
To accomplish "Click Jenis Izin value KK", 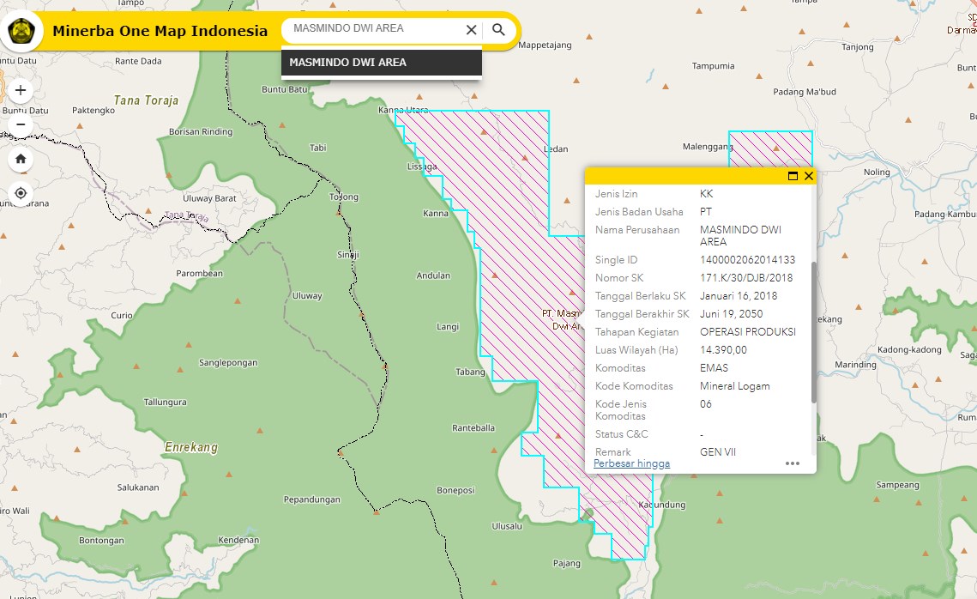I will [x=706, y=194].
